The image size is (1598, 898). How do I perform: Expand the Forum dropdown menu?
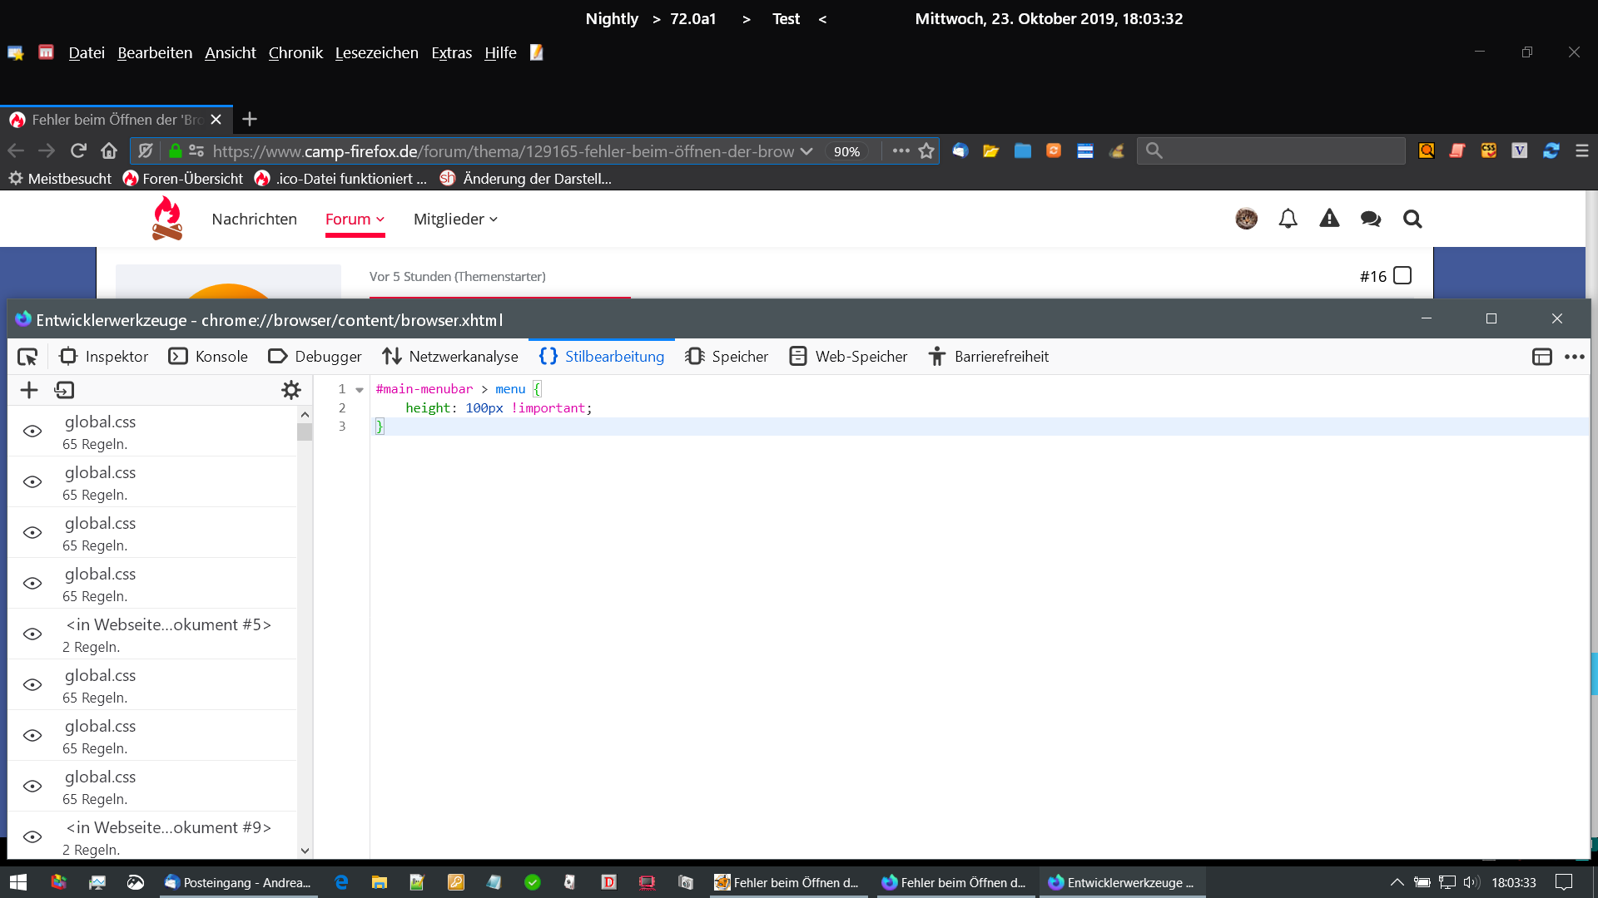pos(355,219)
